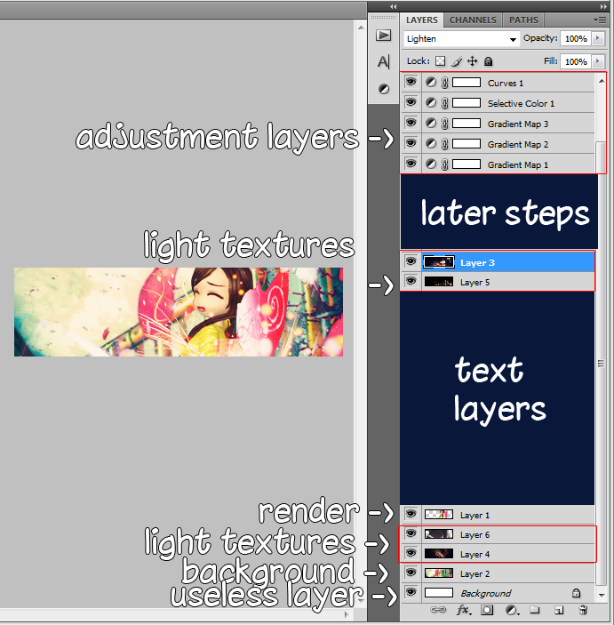The height and width of the screenshot is (625, 614).
Task: Click Background layer lock icon
Action: coord(576,593)
